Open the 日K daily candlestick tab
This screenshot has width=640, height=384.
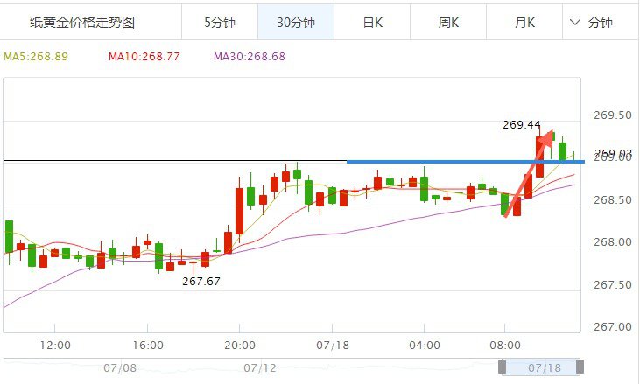click(x=372, y=23)
